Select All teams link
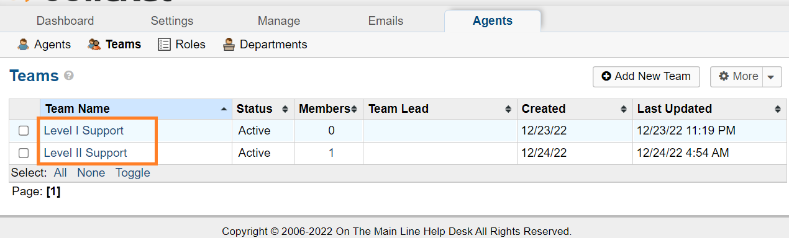Screen dimensions: 789x238 (60, 173)
